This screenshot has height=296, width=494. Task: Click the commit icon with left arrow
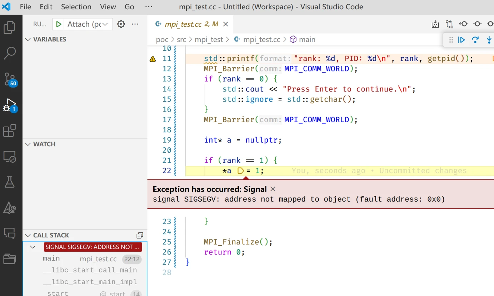(x=463, y=24)
